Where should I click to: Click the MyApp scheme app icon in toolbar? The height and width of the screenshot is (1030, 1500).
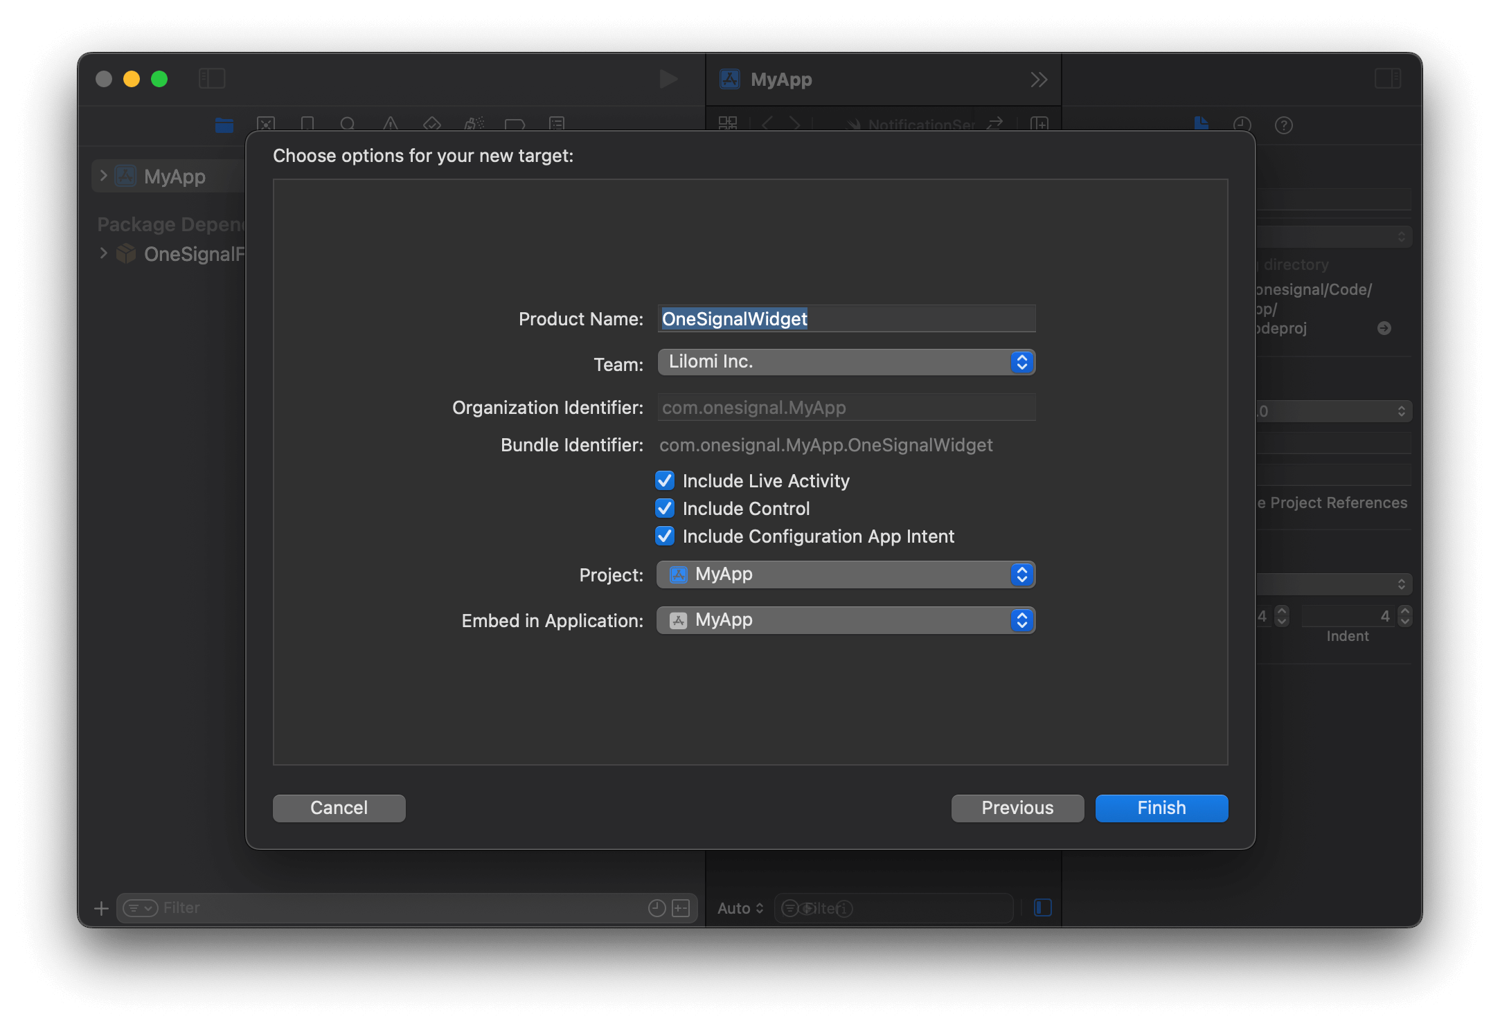(x=730, y=79)
